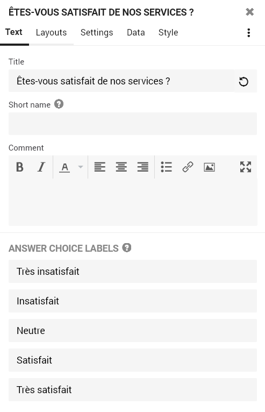
Task: Align comment text left
Action: point(100,167)
